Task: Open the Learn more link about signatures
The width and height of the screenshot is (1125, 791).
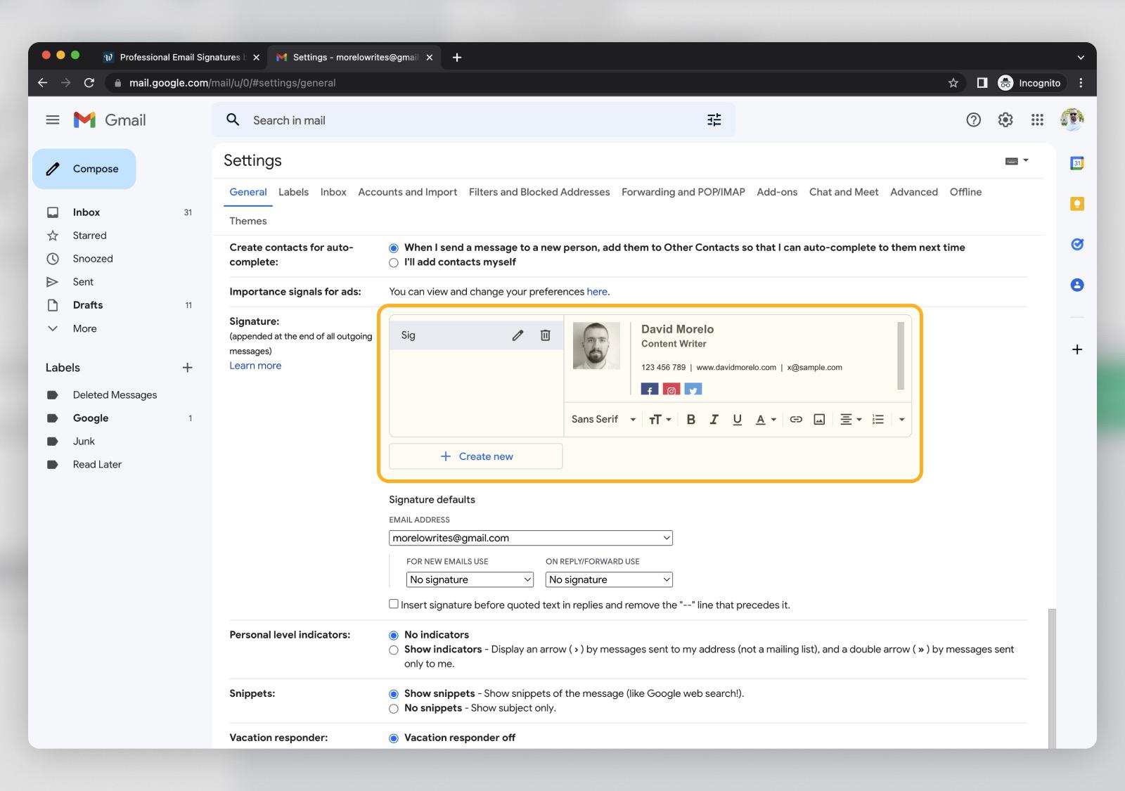Action: pyautogui.click(x=255, y=365)
